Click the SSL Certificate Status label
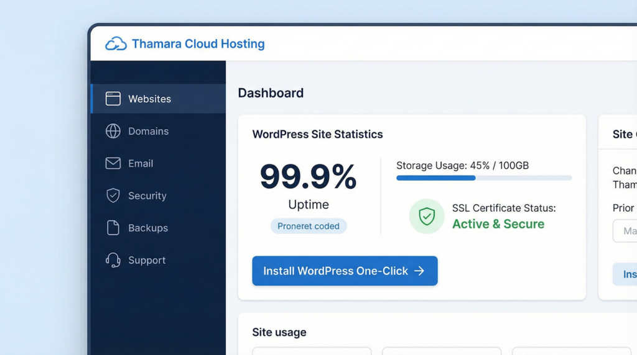637x355 pixels. coord(504,208)
